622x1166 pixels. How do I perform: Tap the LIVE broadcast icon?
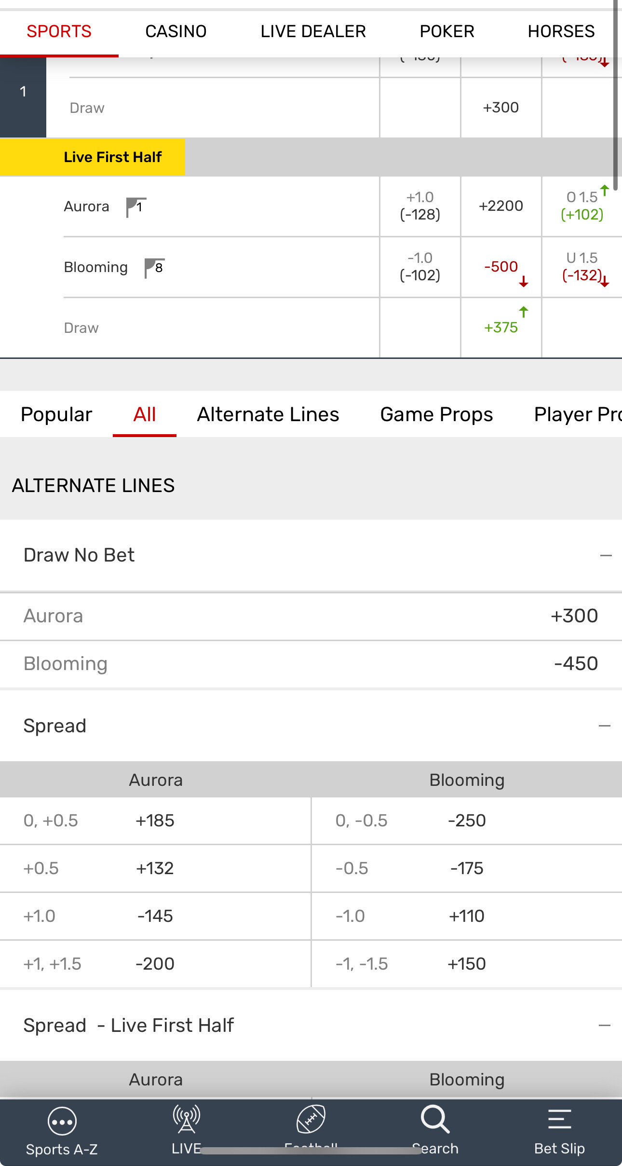coord(186,1120)
